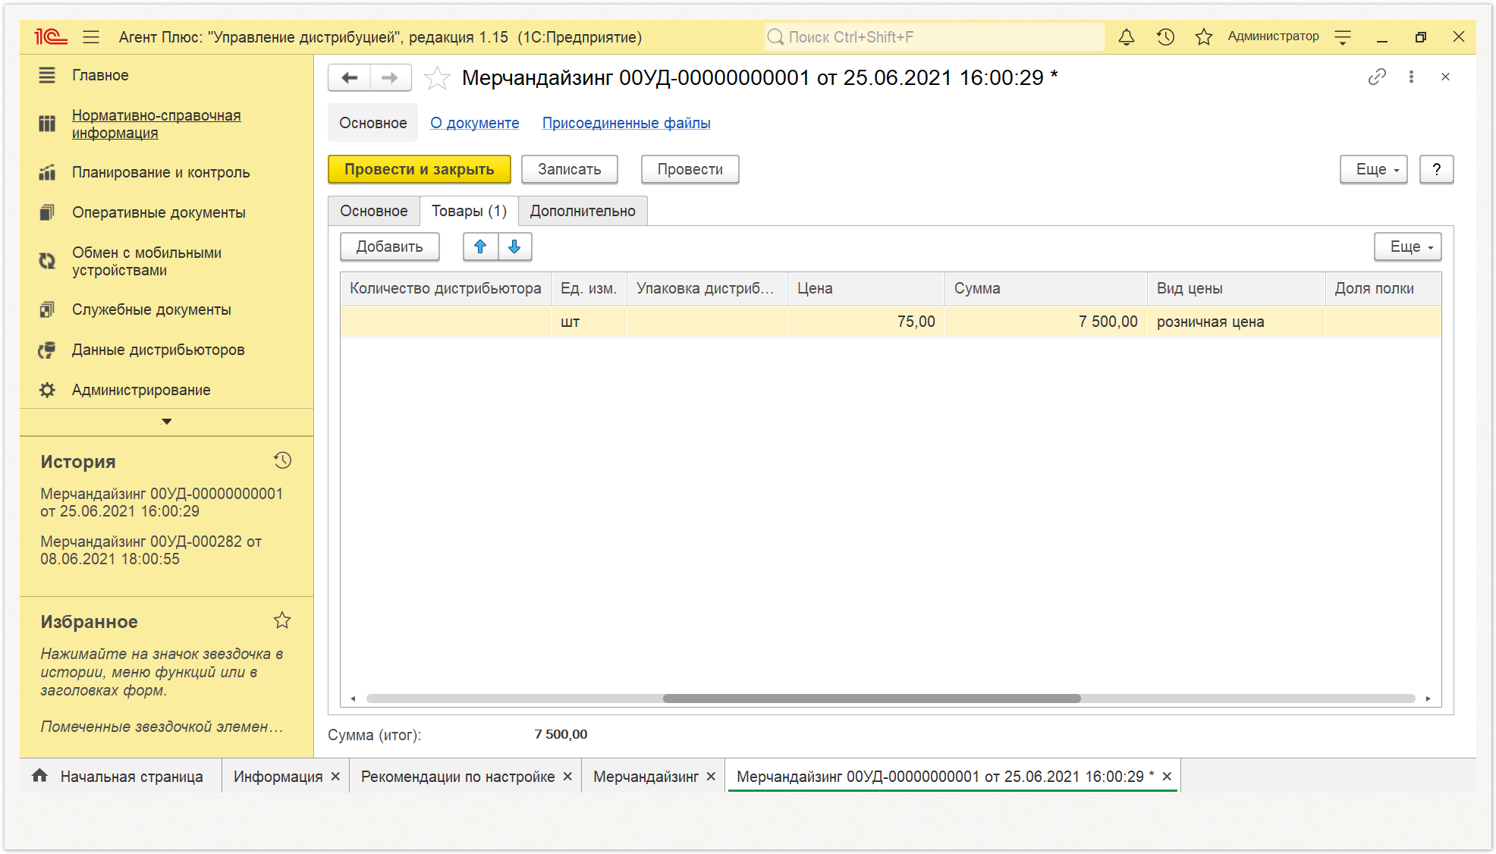
Task: Move row down with blue arrow
Action: tap(514, 246)
